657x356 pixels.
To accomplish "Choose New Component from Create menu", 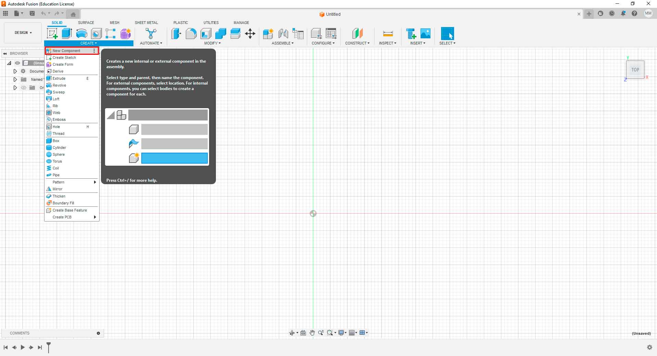I will (72, 51).
